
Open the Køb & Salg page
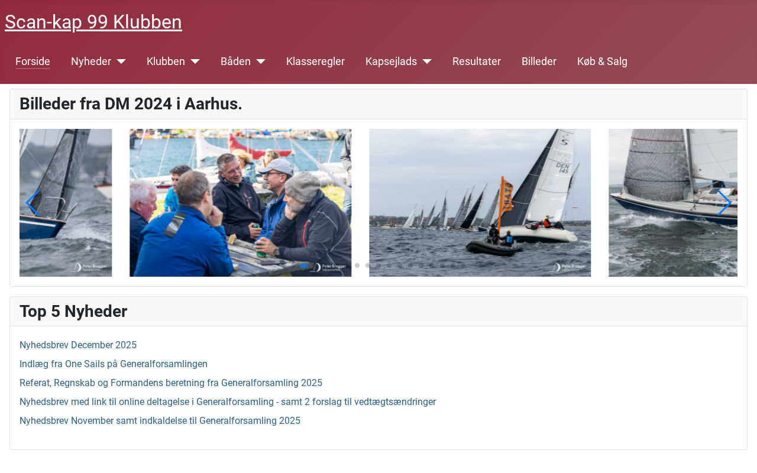(x=602, y=61)
